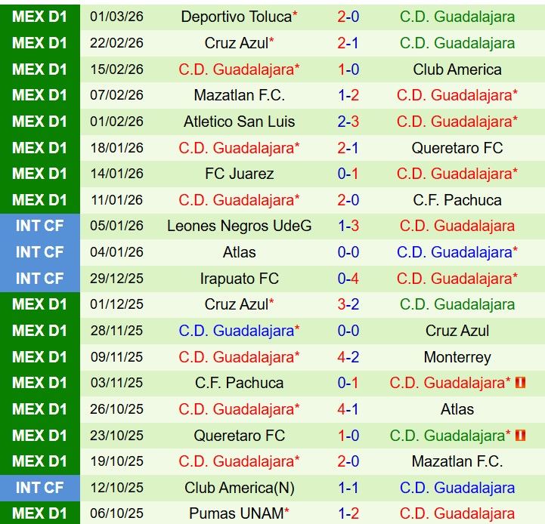Screen dimensions: 545x524
Task: Click the 1-3 score result
Action: point(348,226)
